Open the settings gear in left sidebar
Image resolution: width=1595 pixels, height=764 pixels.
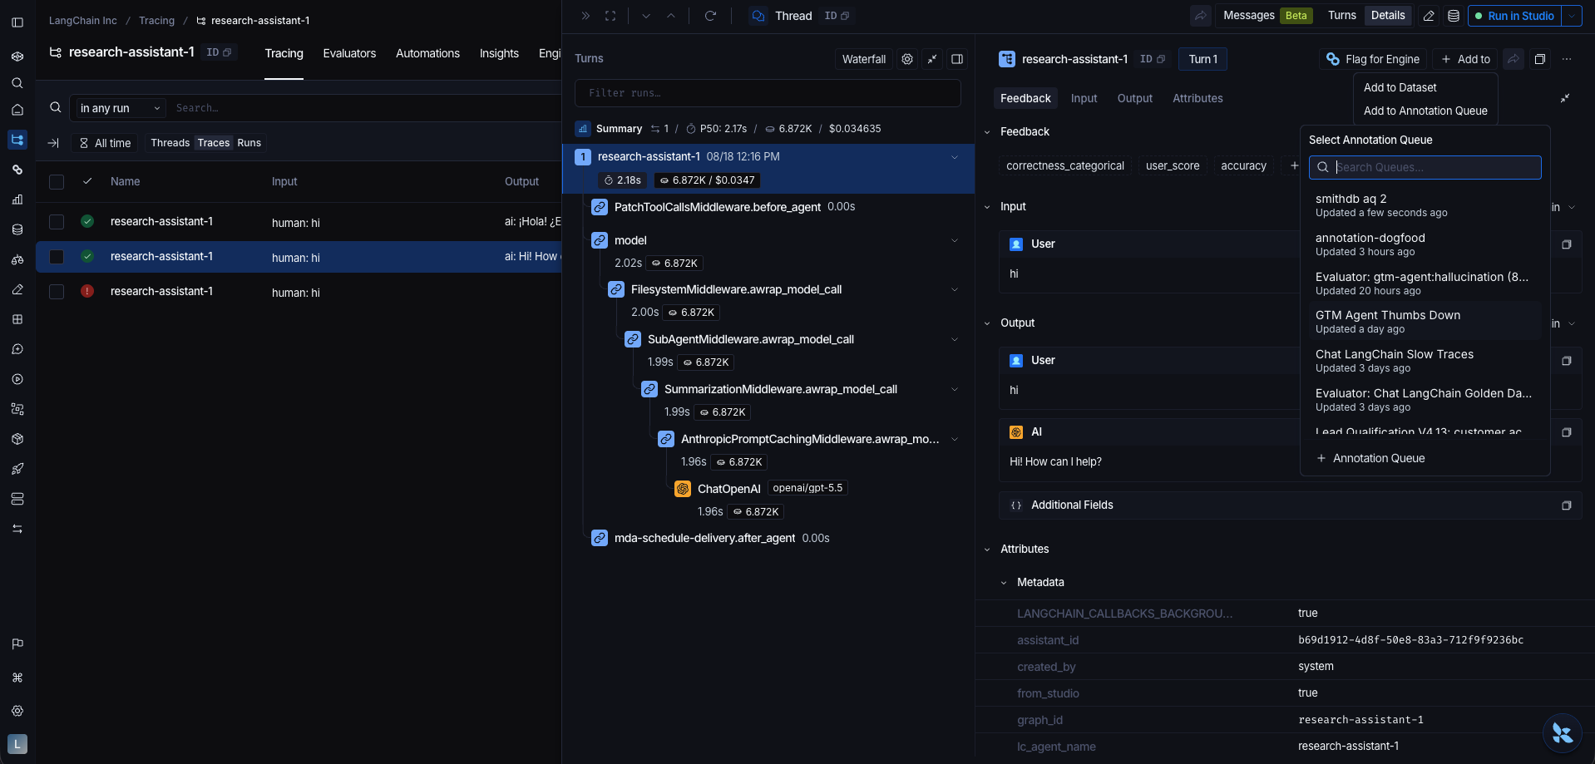17,711
